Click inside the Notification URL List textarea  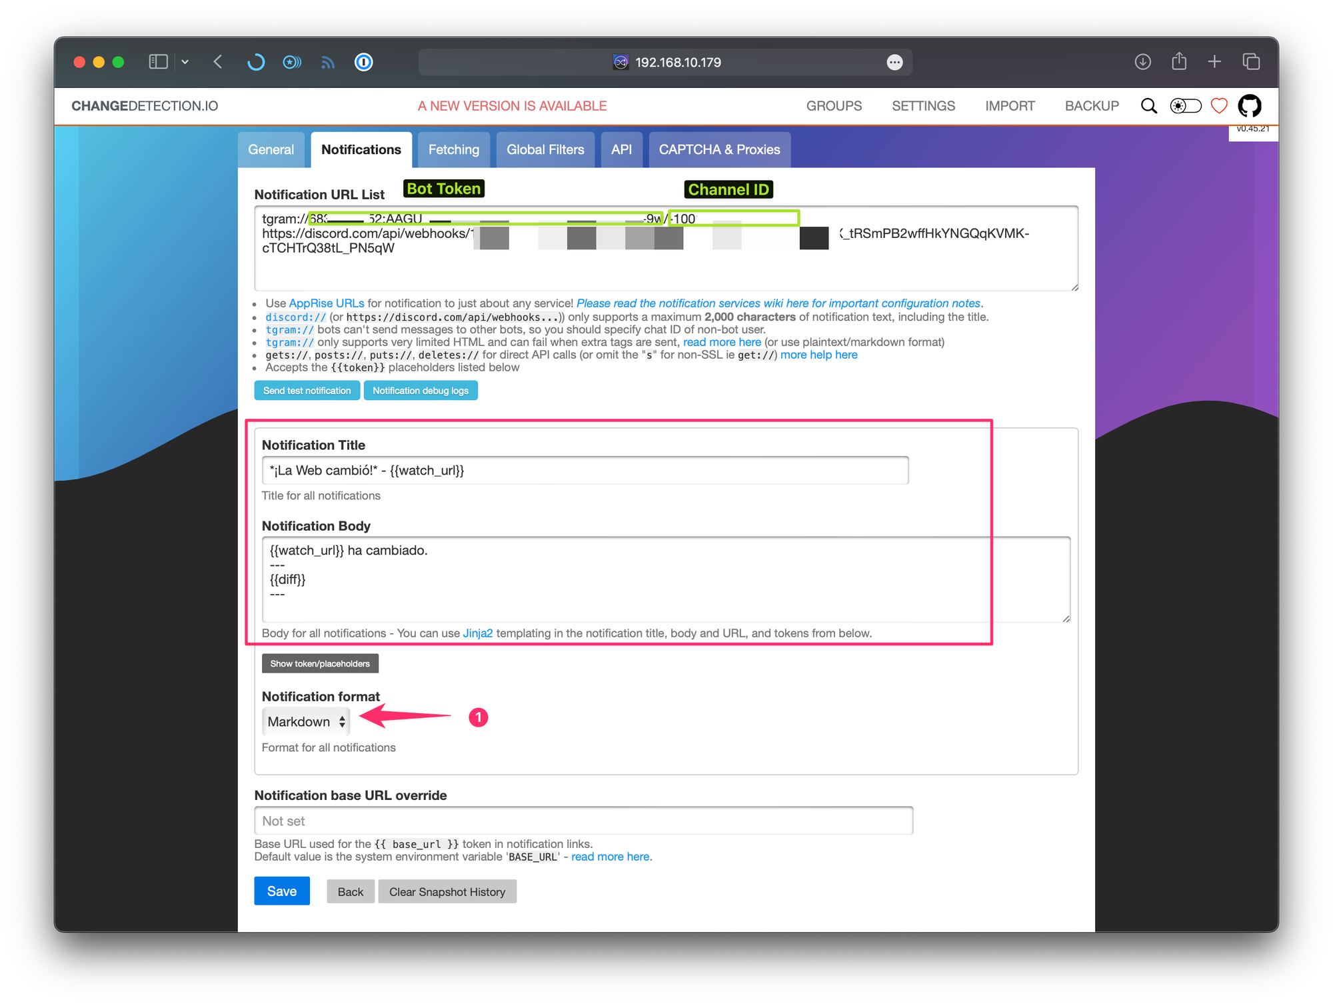coord(666,248)
